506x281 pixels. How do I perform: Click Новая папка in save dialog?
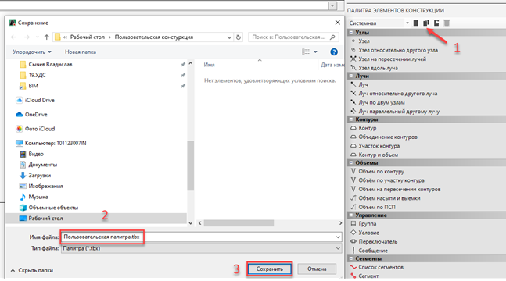pyautogui.click(x=81, y=52)
